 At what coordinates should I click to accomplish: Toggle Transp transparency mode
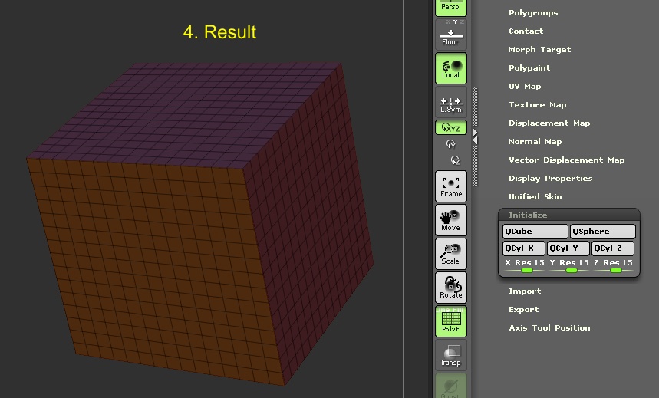tap(450, 356)
